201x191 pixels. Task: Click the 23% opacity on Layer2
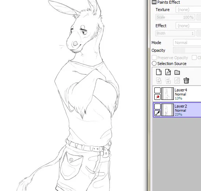179,114
